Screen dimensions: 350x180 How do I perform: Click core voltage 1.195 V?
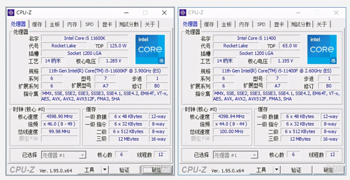(x=286, y=61)
